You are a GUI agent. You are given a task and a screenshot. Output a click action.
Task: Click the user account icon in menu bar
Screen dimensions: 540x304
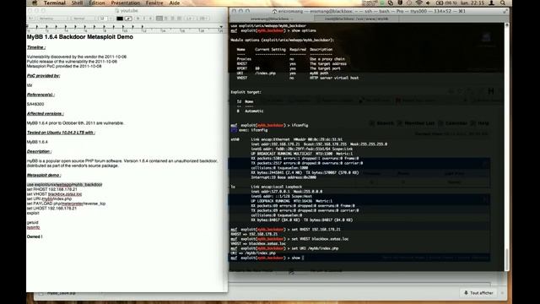point(491,3)
